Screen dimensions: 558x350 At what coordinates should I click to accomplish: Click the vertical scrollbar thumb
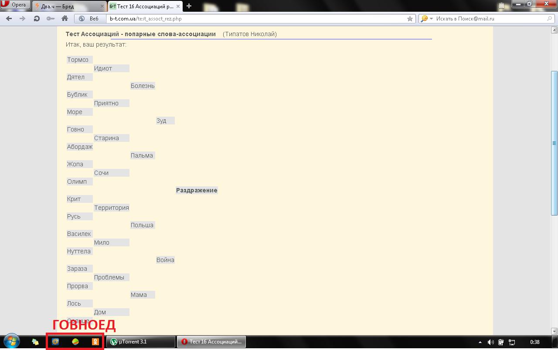(555, 143)
